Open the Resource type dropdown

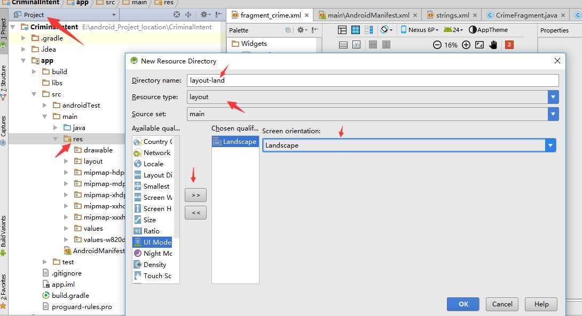point(553,97)
